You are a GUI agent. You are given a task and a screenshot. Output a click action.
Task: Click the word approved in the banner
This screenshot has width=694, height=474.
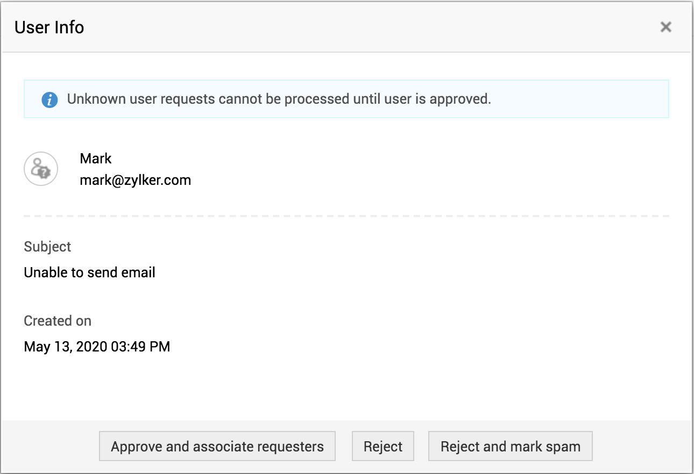[x=463, y=99]
